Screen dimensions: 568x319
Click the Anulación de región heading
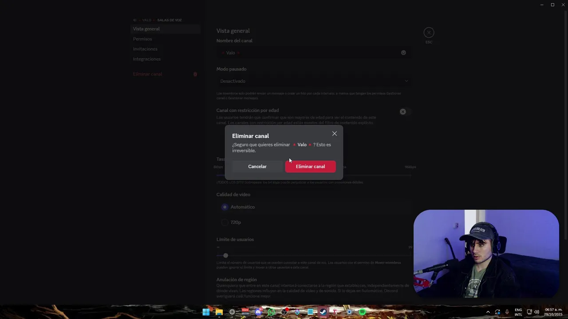click(237, 280)
